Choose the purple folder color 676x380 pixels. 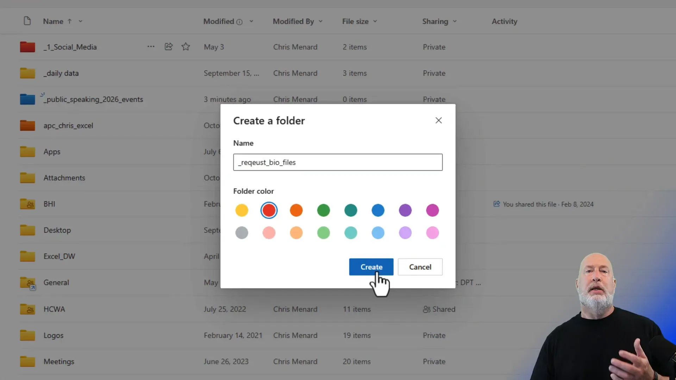(x=405, y=210)
